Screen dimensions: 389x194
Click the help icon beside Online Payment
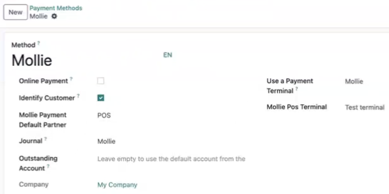click(71, 79)
